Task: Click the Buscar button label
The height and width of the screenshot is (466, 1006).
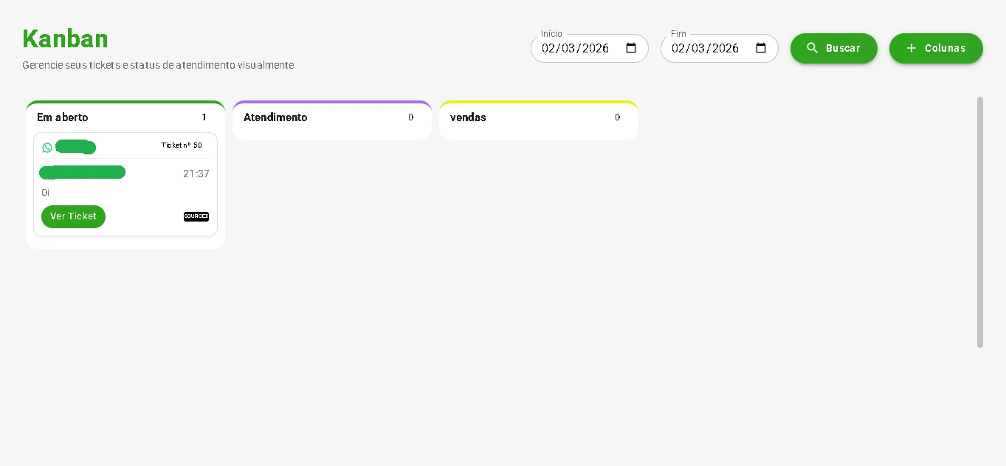Action: [x=843, y=48]
